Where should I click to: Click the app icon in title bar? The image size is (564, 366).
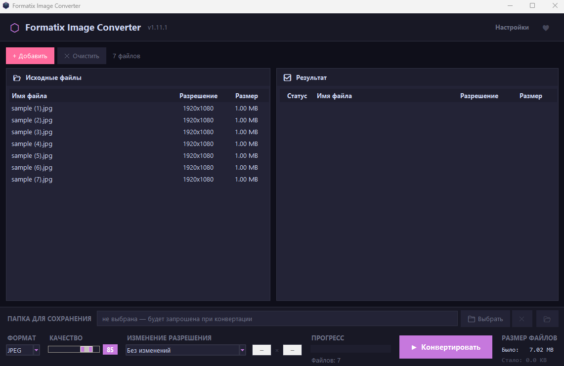(6, 6)
